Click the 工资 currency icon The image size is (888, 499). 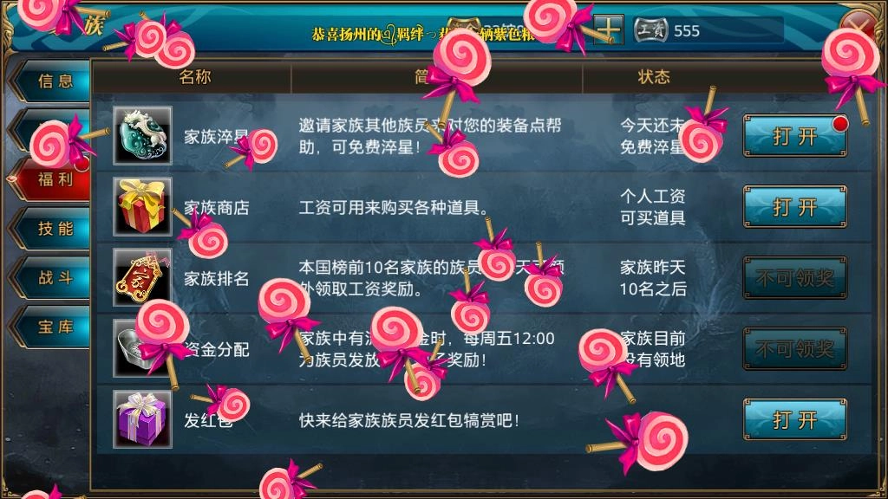[x=650, y=30]
